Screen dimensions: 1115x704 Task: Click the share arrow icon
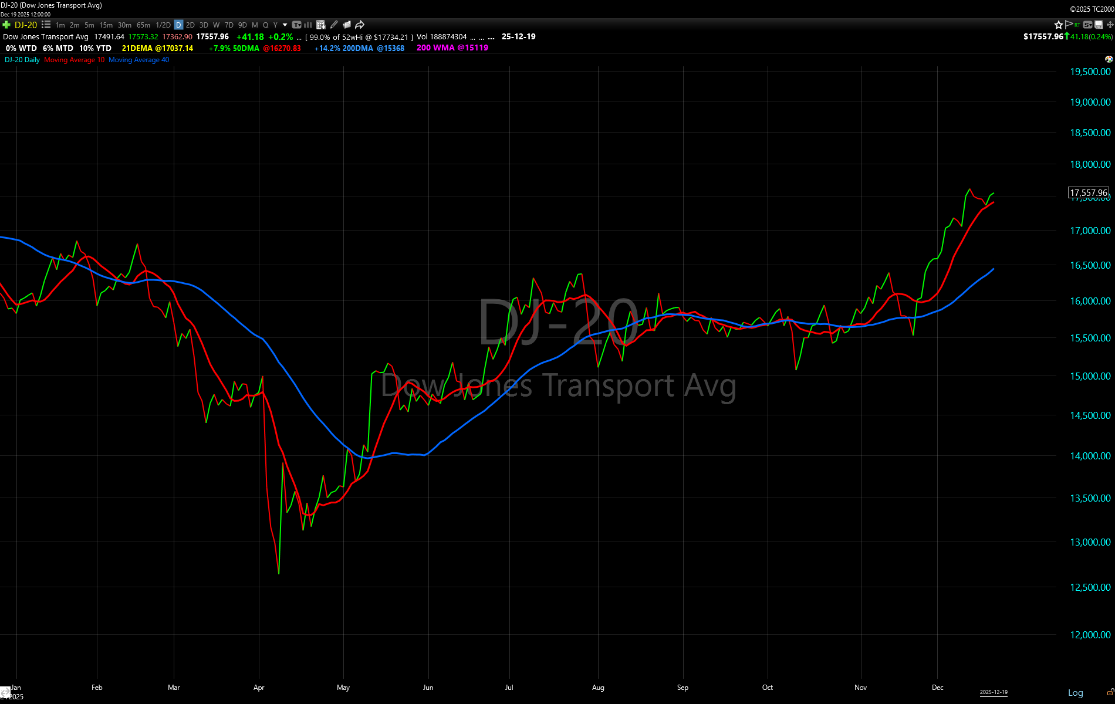360,25
